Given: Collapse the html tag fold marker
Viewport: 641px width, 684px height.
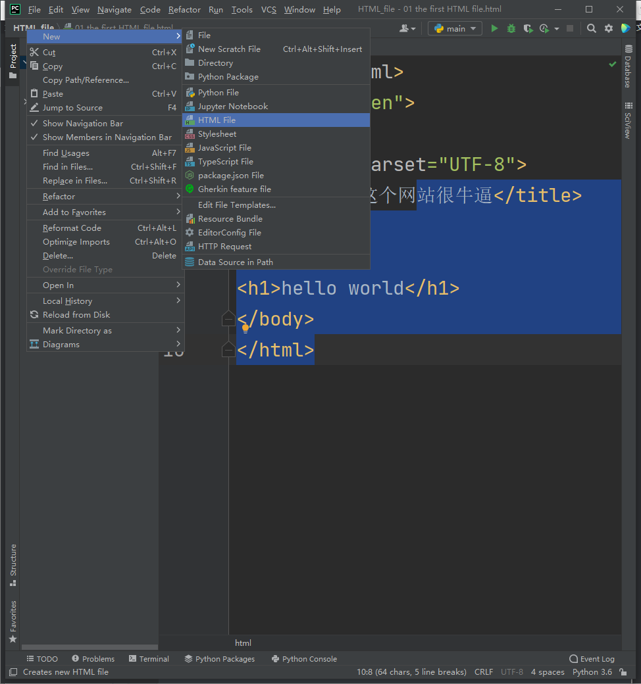Looking at the screenshot, I should tap(228, 349).
